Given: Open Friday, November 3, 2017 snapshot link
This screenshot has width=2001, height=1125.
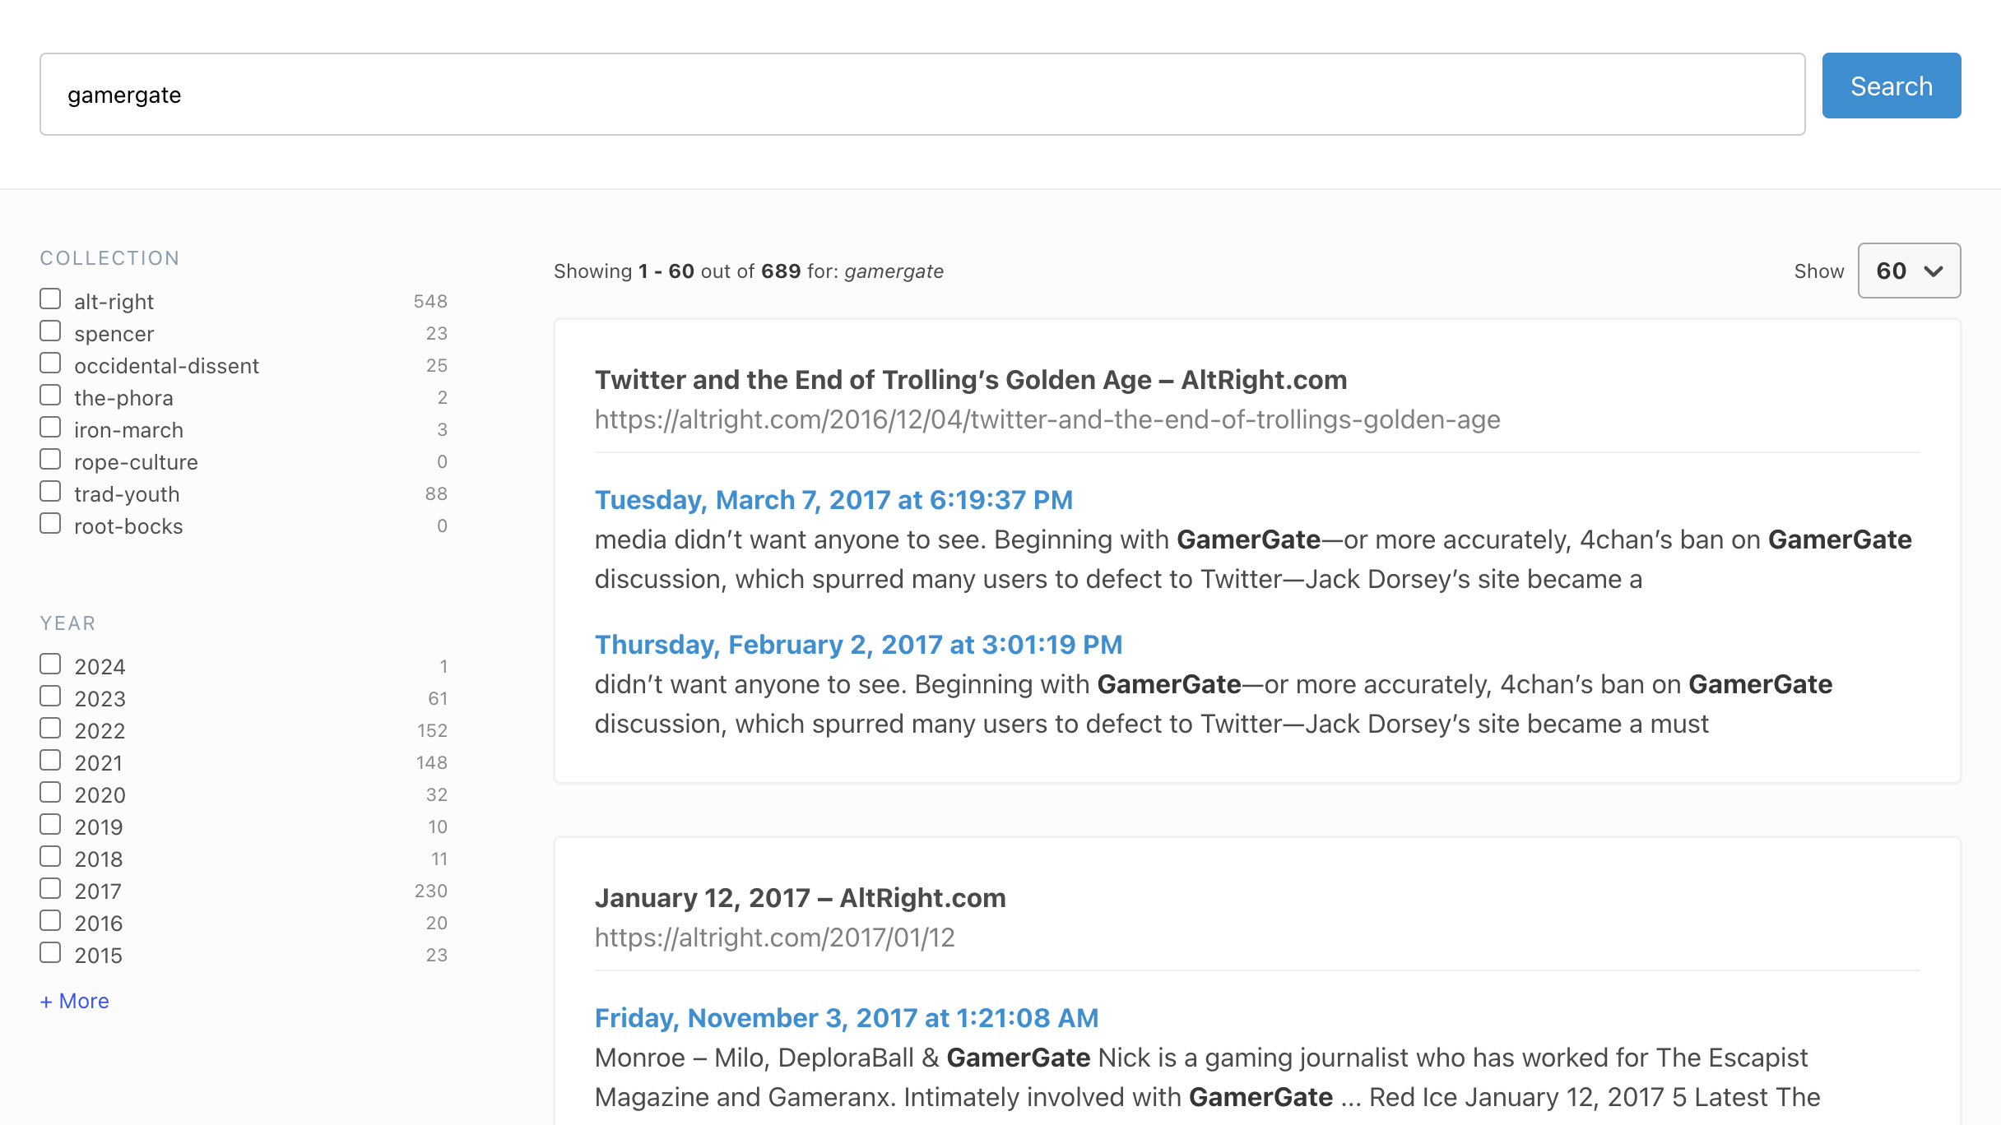Looking at the screenshot, I should (x=847, y=1018).
